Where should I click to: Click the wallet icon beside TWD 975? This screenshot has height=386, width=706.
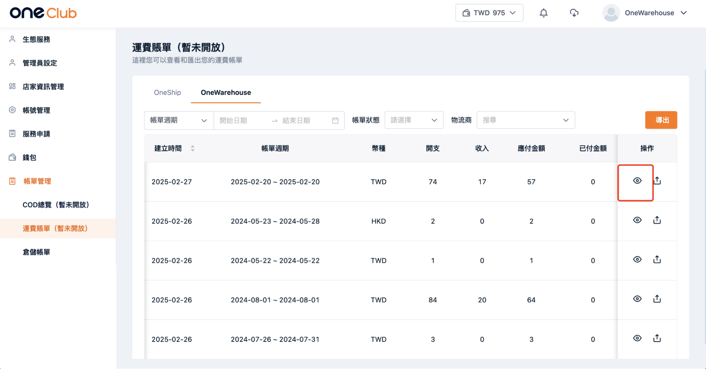pos(466,13)
